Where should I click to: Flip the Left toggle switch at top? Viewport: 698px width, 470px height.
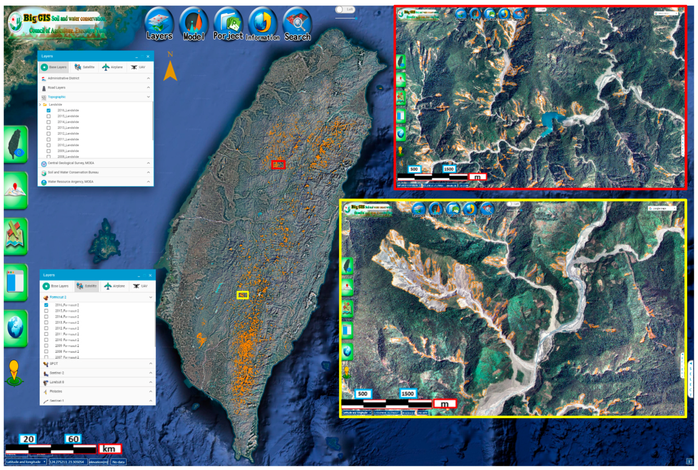click(345, 9)
